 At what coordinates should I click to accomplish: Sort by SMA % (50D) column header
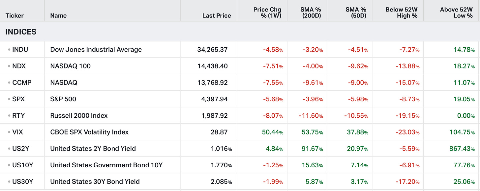point(356,12)
